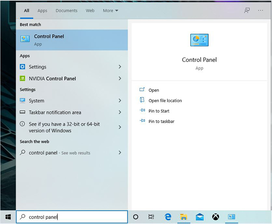Expand the Settings app result arrow
Screen dimensions: 272x224
point(120,67)
